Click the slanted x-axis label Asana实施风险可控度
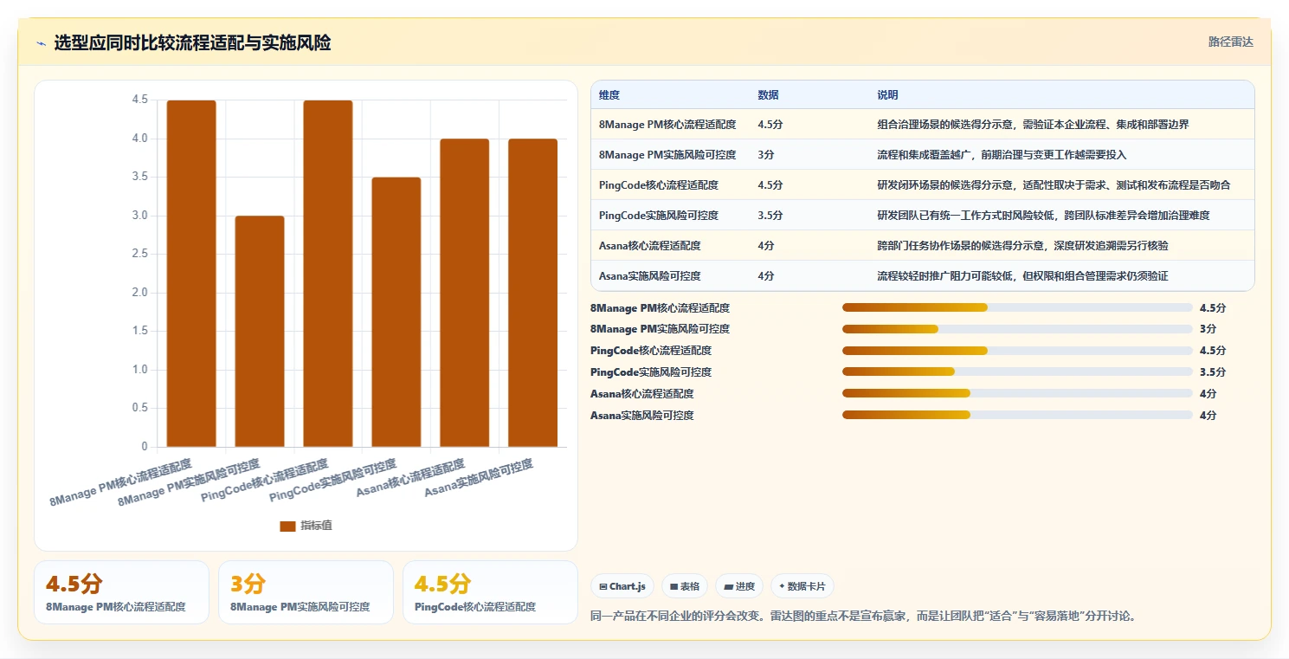Image resolution: width=1289 pixels, height=659 pixels. click(x=479, y=479)
